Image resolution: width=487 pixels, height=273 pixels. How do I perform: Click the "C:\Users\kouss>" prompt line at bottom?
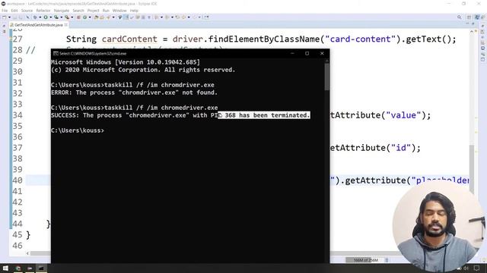tap(78, 130)
